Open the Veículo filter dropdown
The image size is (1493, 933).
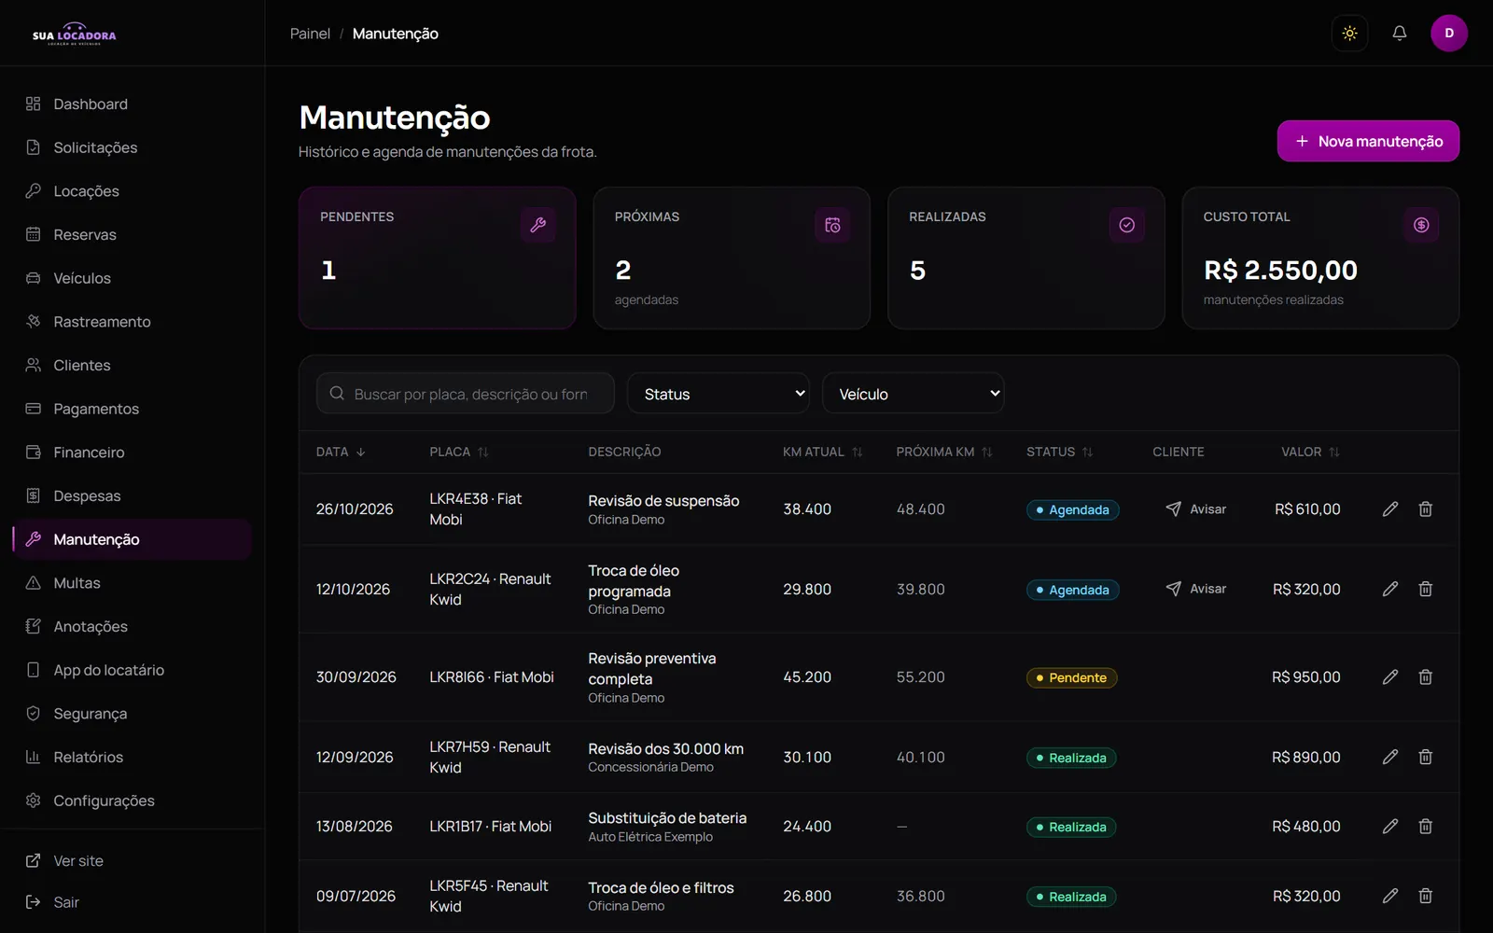(913, 394)
